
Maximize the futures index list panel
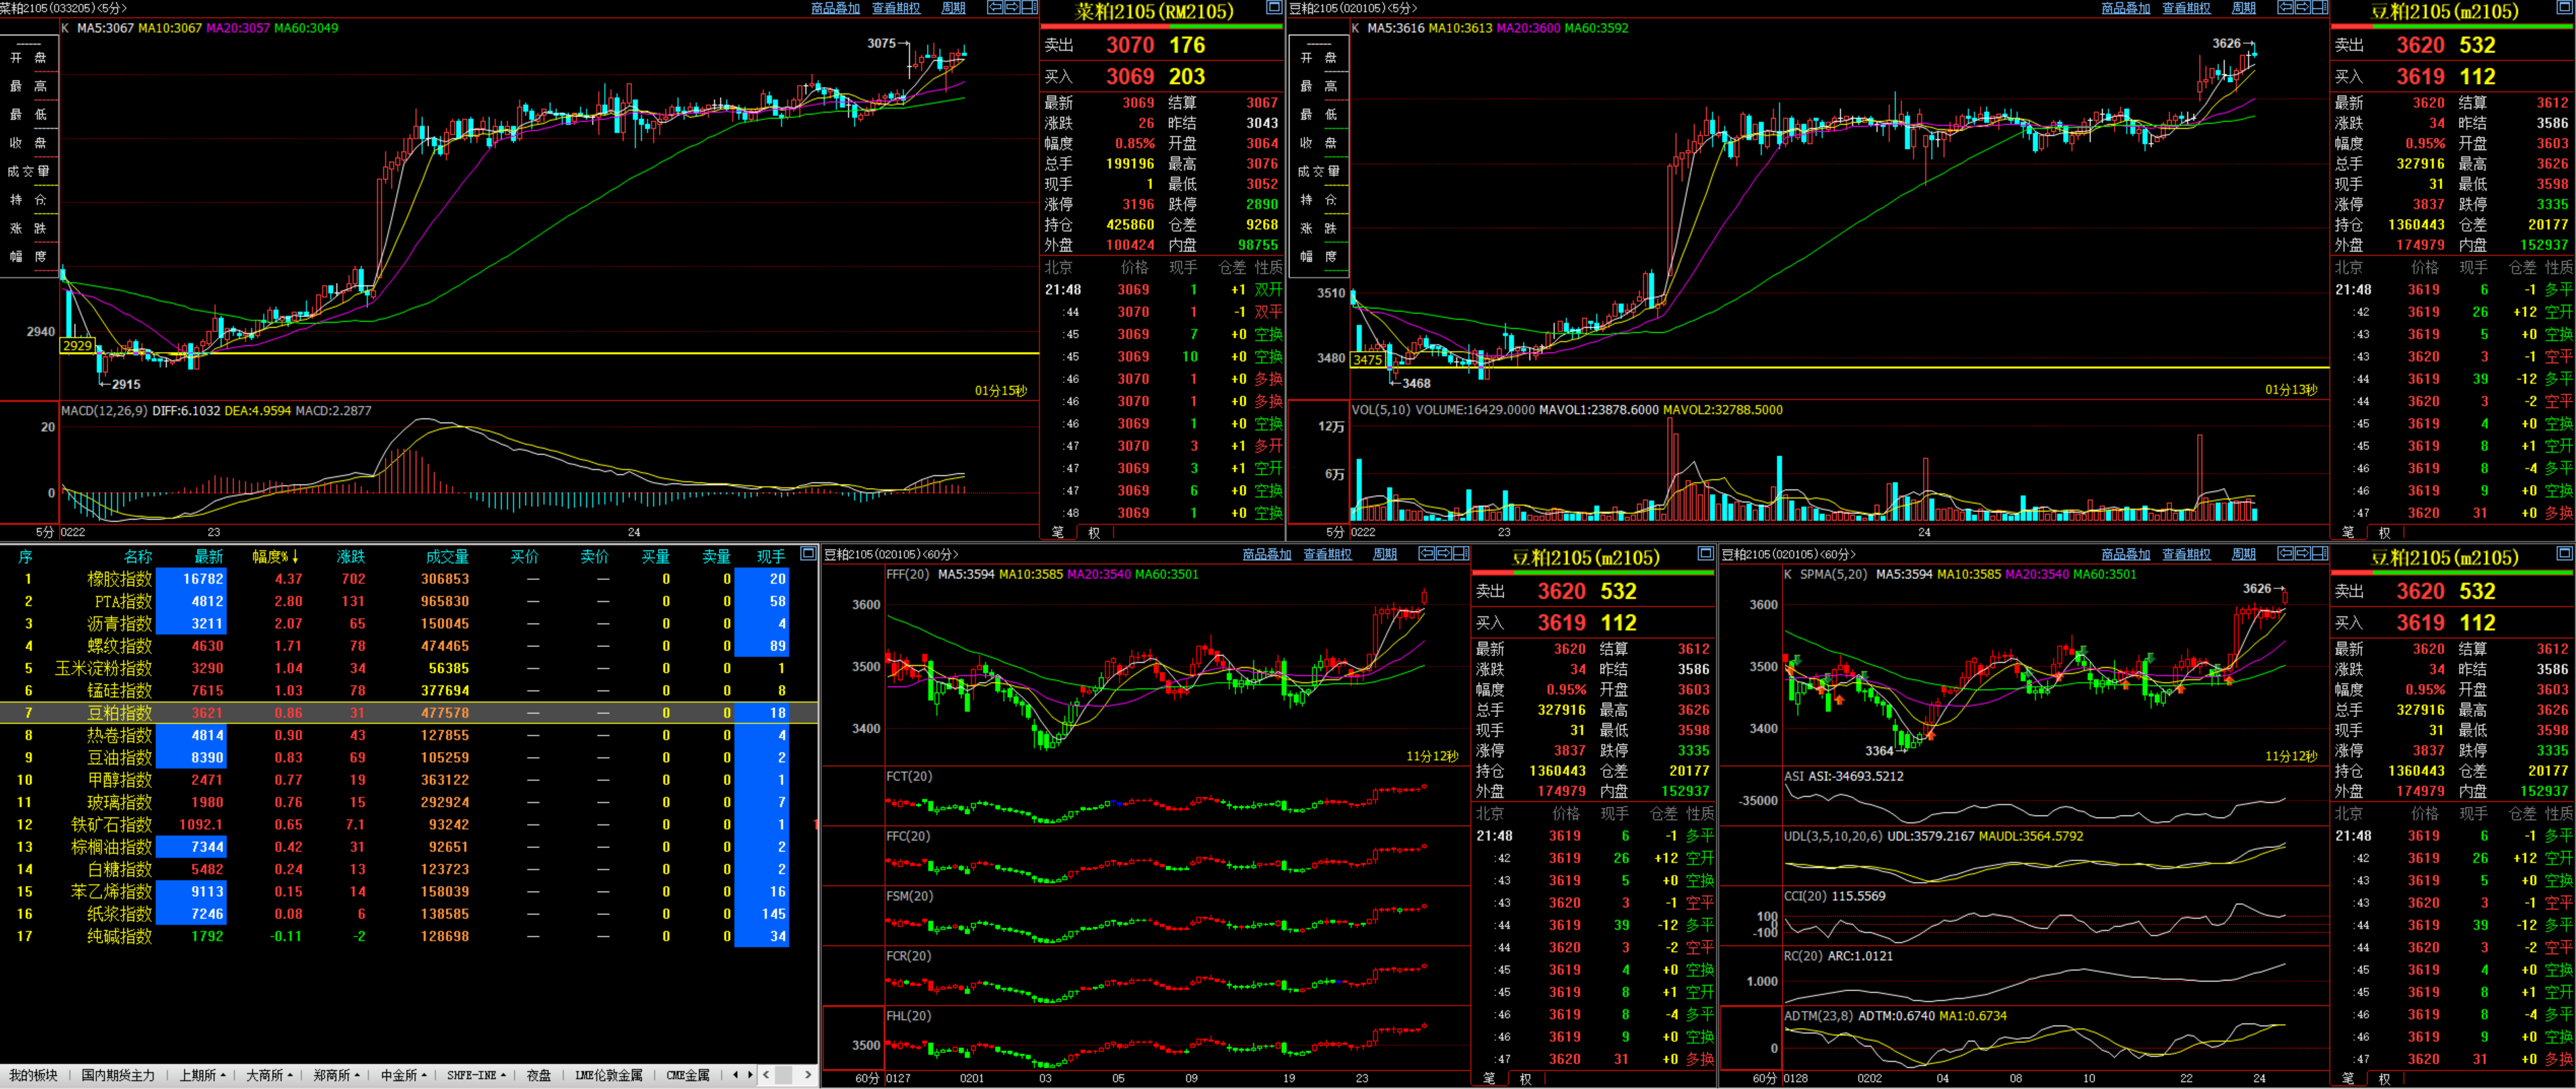point(808,553)
